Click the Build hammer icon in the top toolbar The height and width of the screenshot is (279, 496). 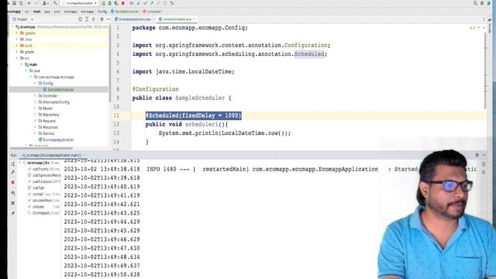pyautogui.click(x=55, y=3)
